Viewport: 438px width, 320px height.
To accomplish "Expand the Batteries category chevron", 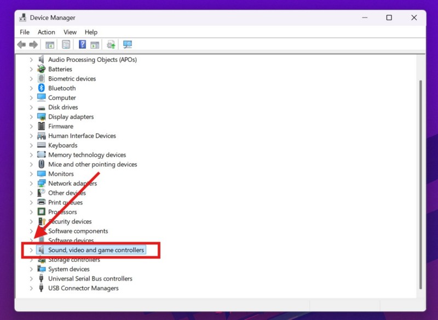I will tap(31, 69).
